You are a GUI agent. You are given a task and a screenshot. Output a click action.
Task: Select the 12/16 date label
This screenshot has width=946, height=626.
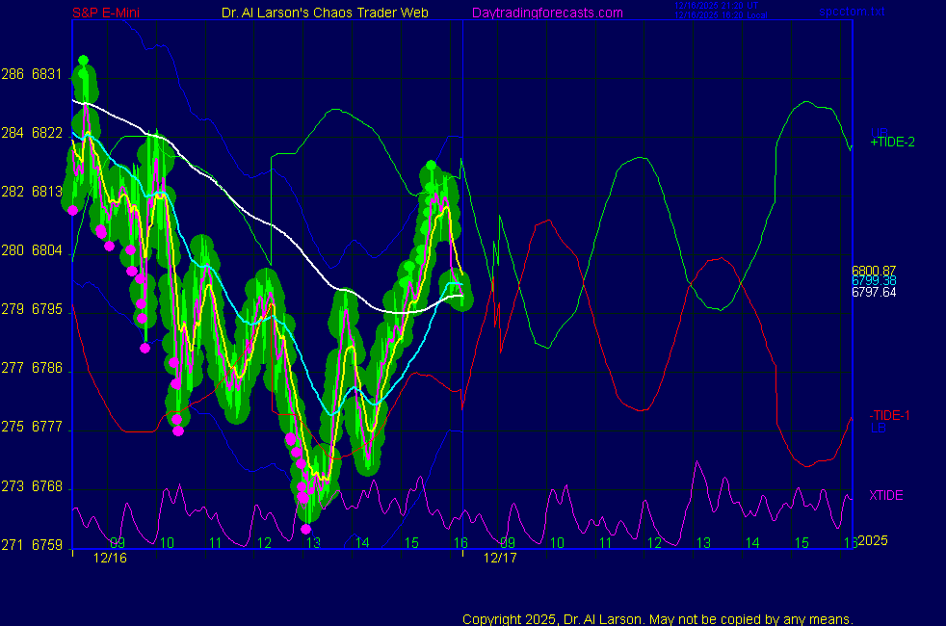110,558
